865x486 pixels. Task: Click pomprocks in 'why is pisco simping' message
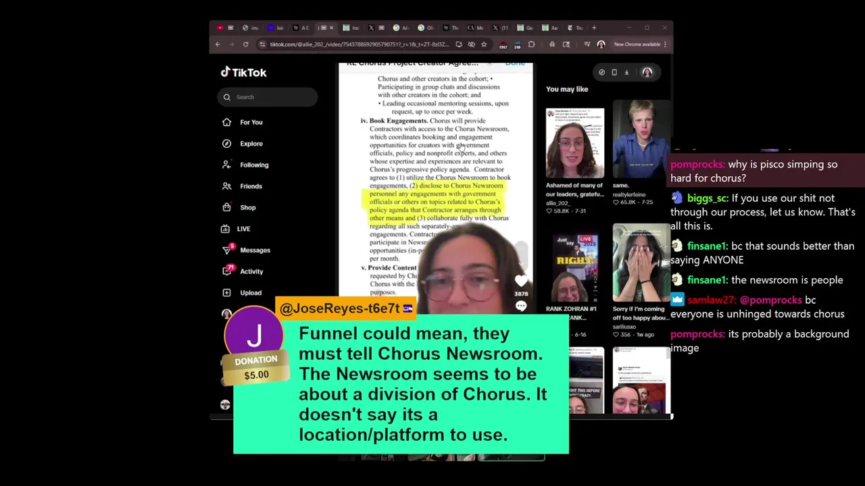point(697,165)
